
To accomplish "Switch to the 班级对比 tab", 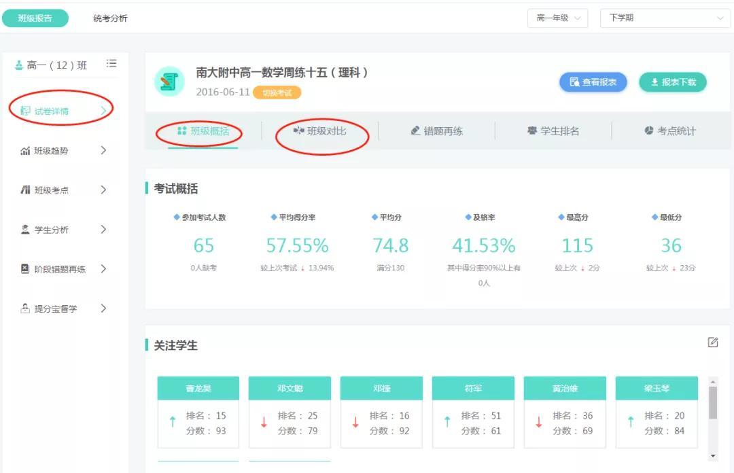I will 320,131.
